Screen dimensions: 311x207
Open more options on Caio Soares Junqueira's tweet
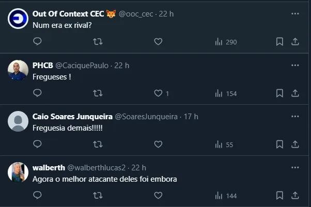pyautogui.click(x=295, y=116)
